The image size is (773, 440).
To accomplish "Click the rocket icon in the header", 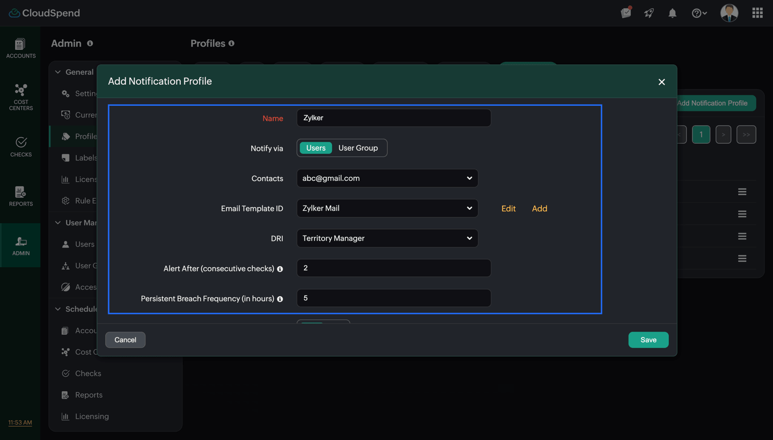I will pos(649,13).
